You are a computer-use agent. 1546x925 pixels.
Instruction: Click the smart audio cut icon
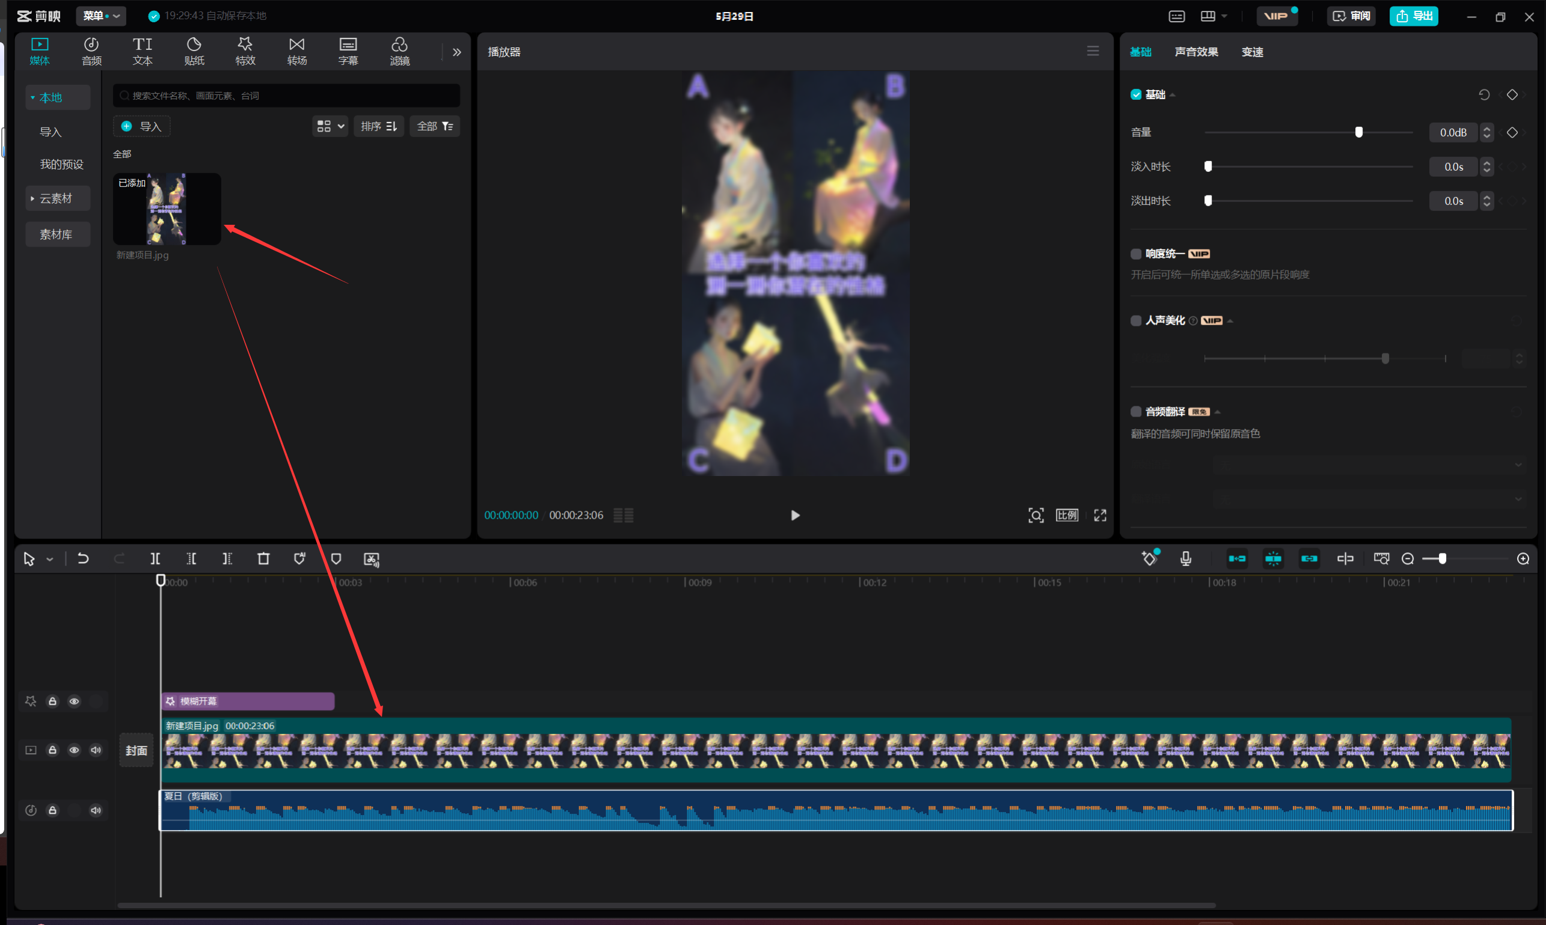point(372,559)
